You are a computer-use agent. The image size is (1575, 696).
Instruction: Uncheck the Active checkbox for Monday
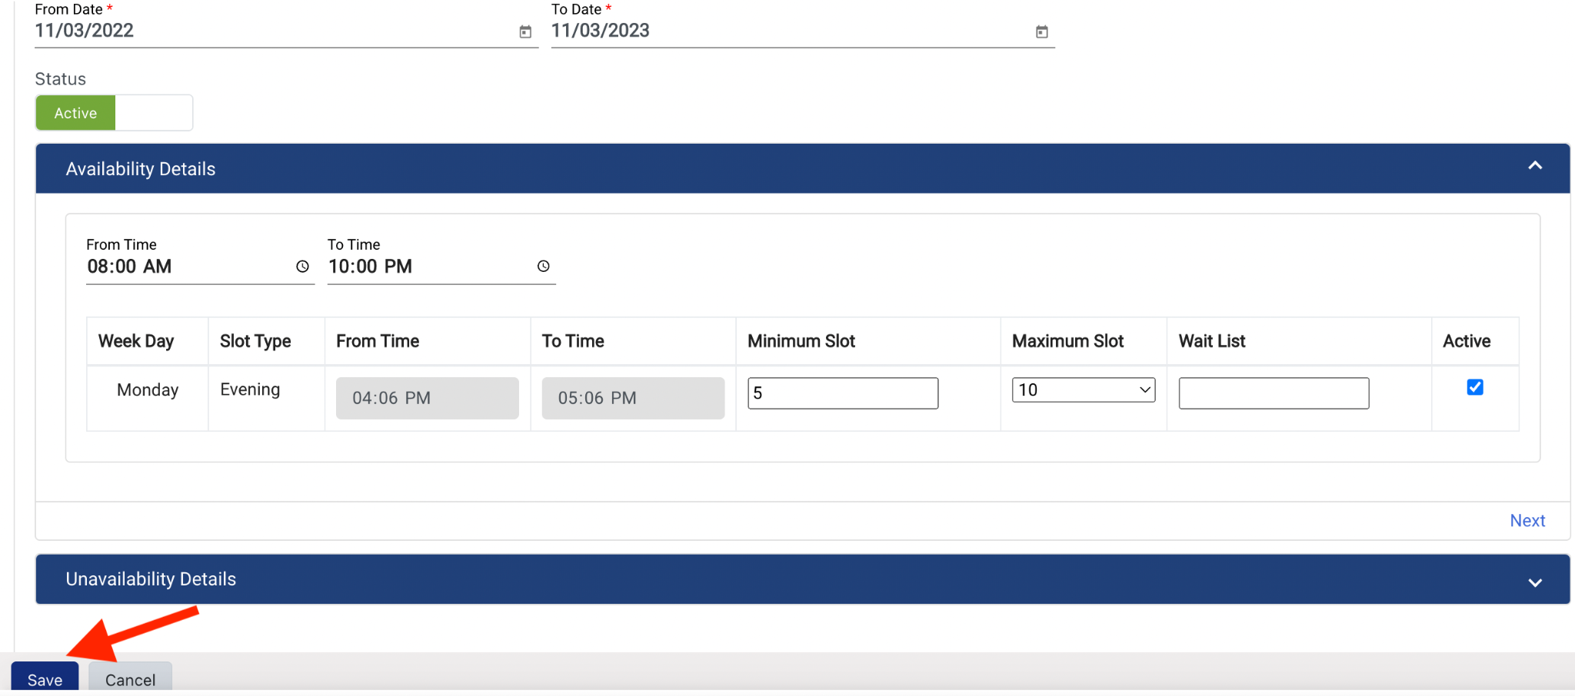pos(1474,387)
